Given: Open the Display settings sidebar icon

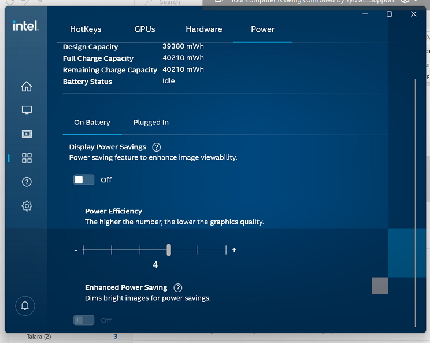Looking at the screenshot, I should click(27, 110).
